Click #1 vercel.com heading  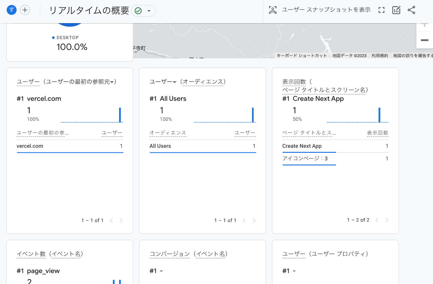39,99
